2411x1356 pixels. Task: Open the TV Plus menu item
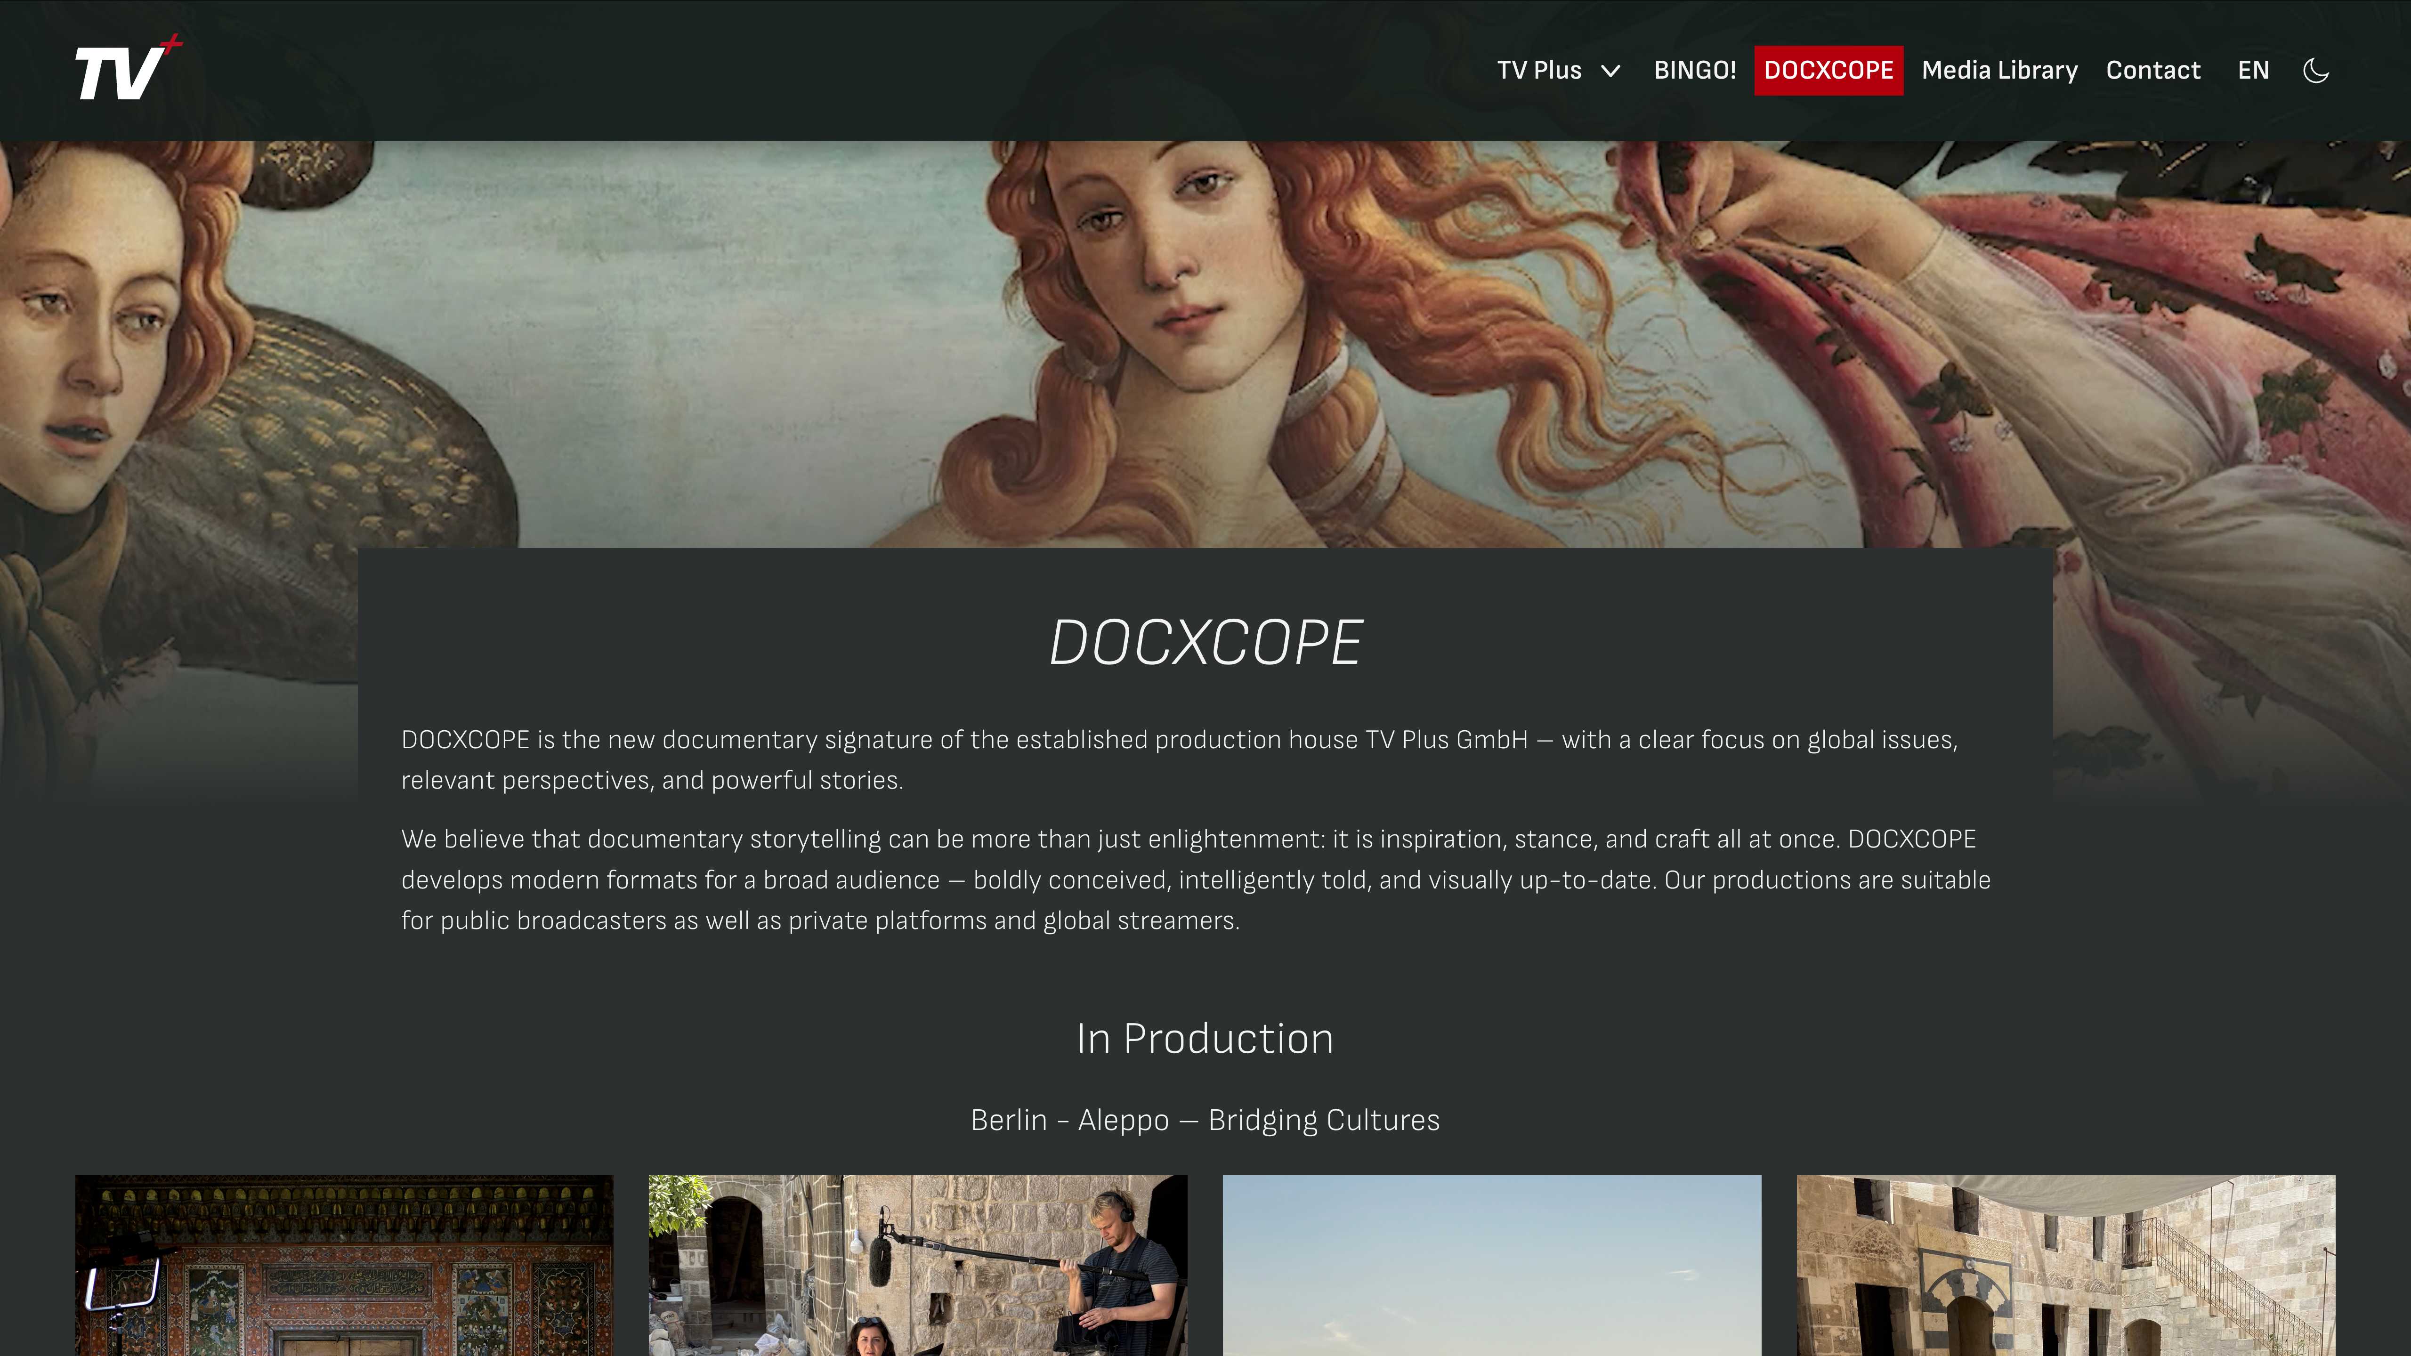(1539, 70)
